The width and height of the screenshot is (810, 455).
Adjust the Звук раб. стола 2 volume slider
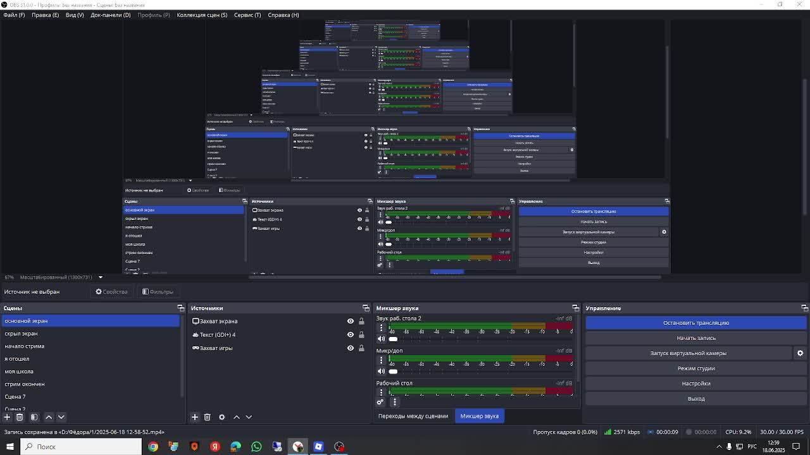click(480, 339)
